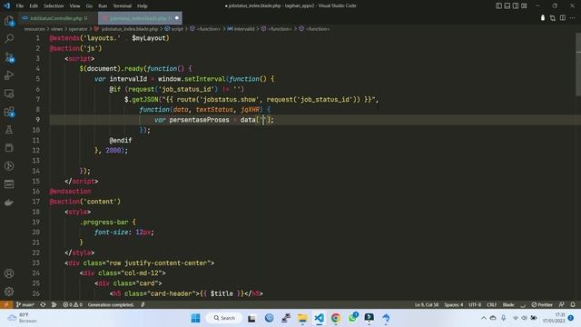Change language mode via Blade indicator
Screen dimensions: 581x327
click(508, 305)
